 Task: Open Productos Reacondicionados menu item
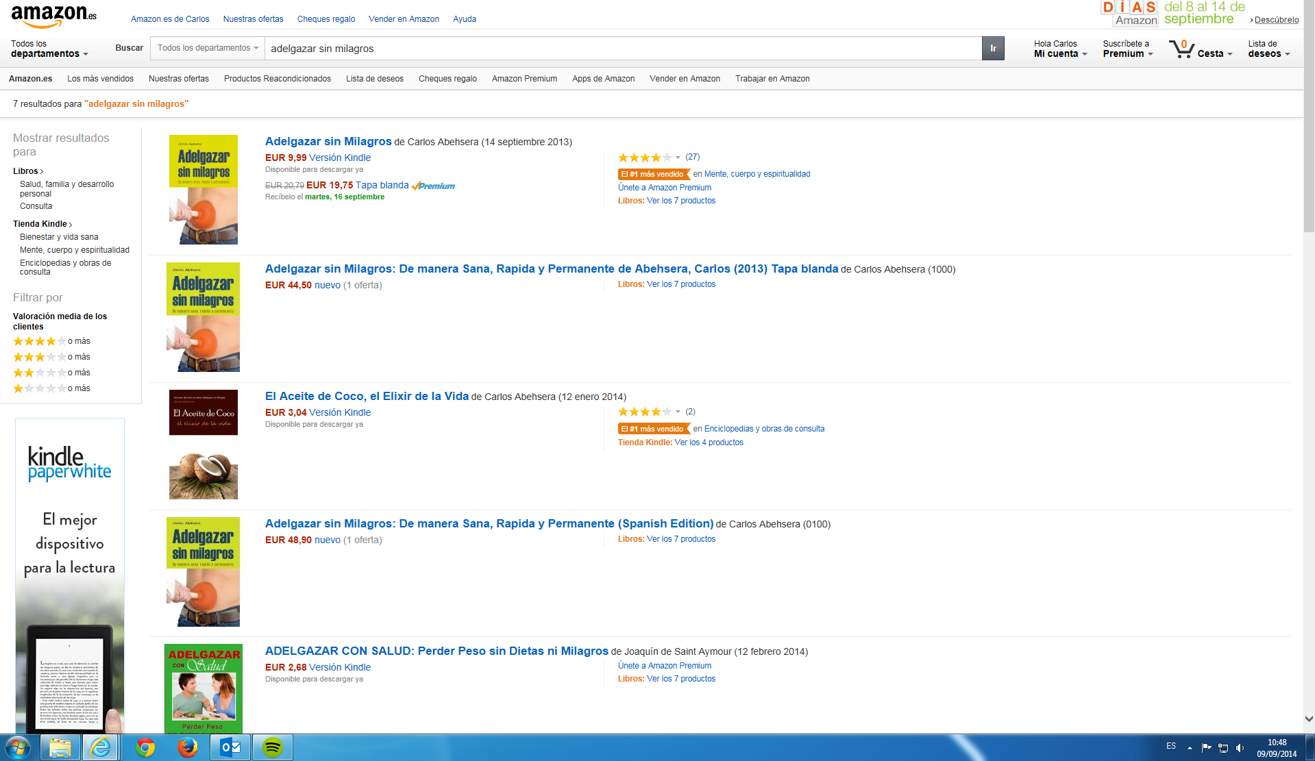coord(278,79)
